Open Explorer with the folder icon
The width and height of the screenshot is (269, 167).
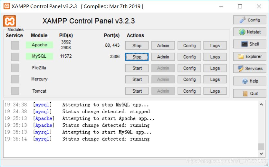coord(250,57)
